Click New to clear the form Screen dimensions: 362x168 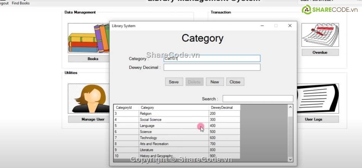(215, 82)
